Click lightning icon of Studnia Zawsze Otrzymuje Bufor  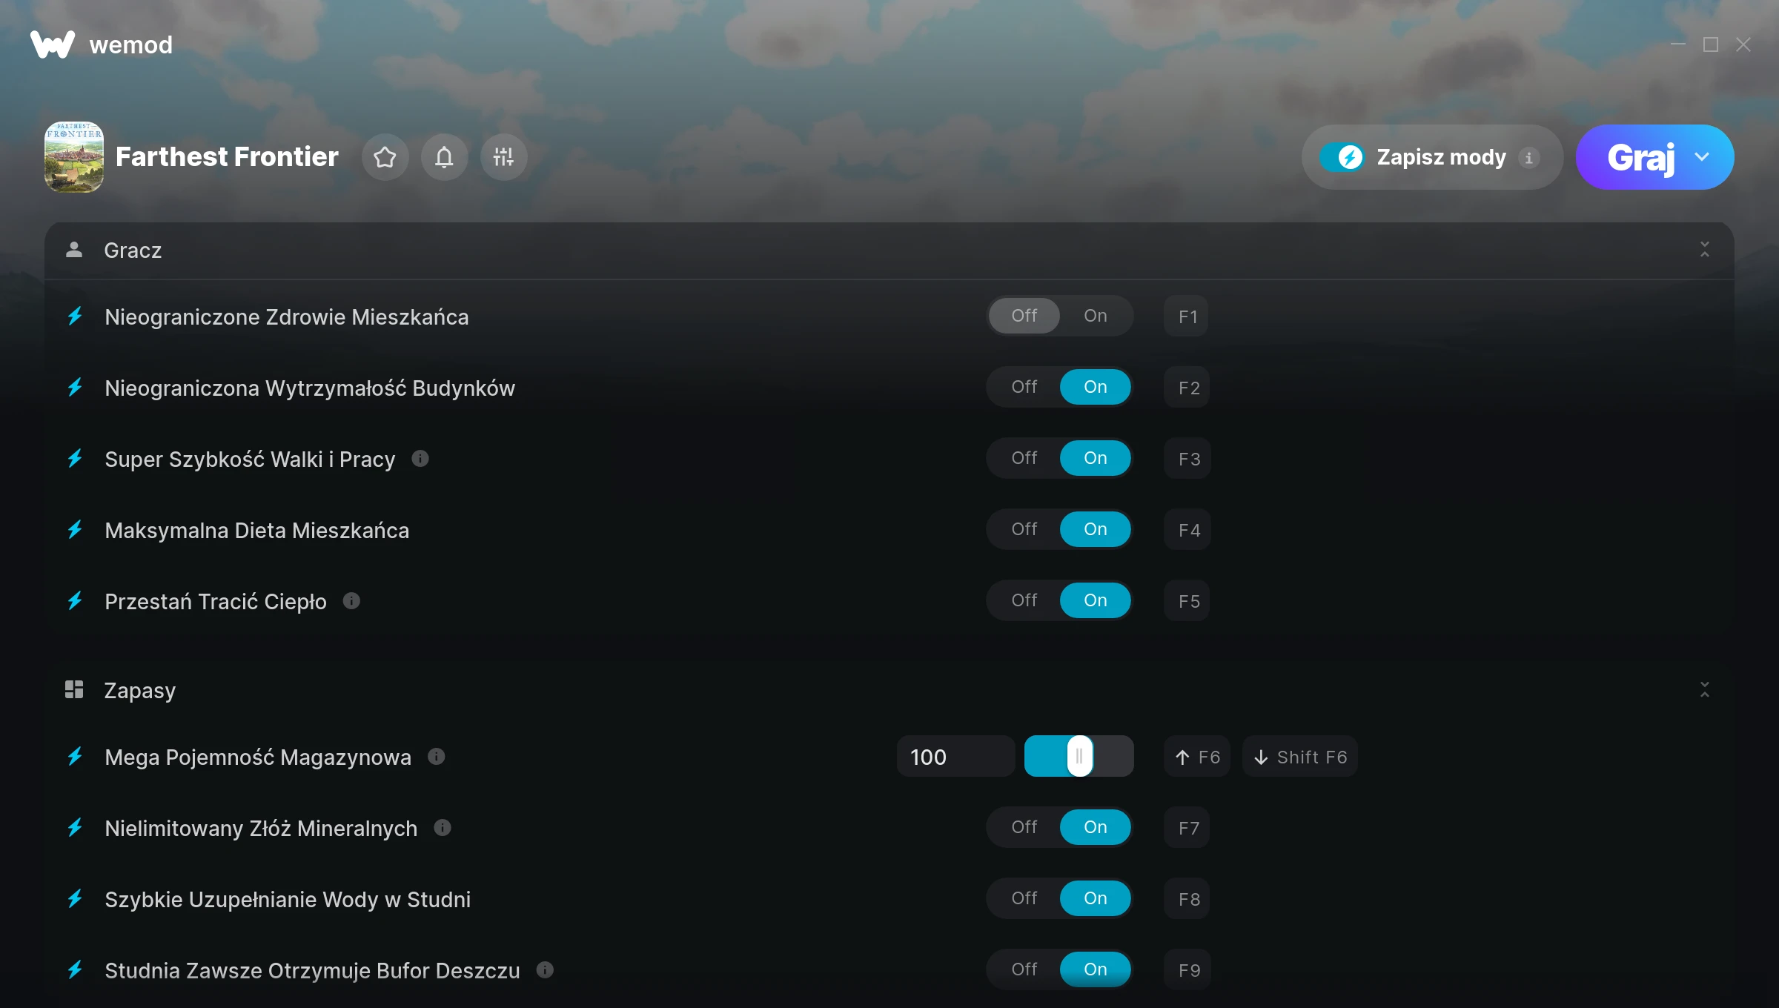(x=75, y=970)
